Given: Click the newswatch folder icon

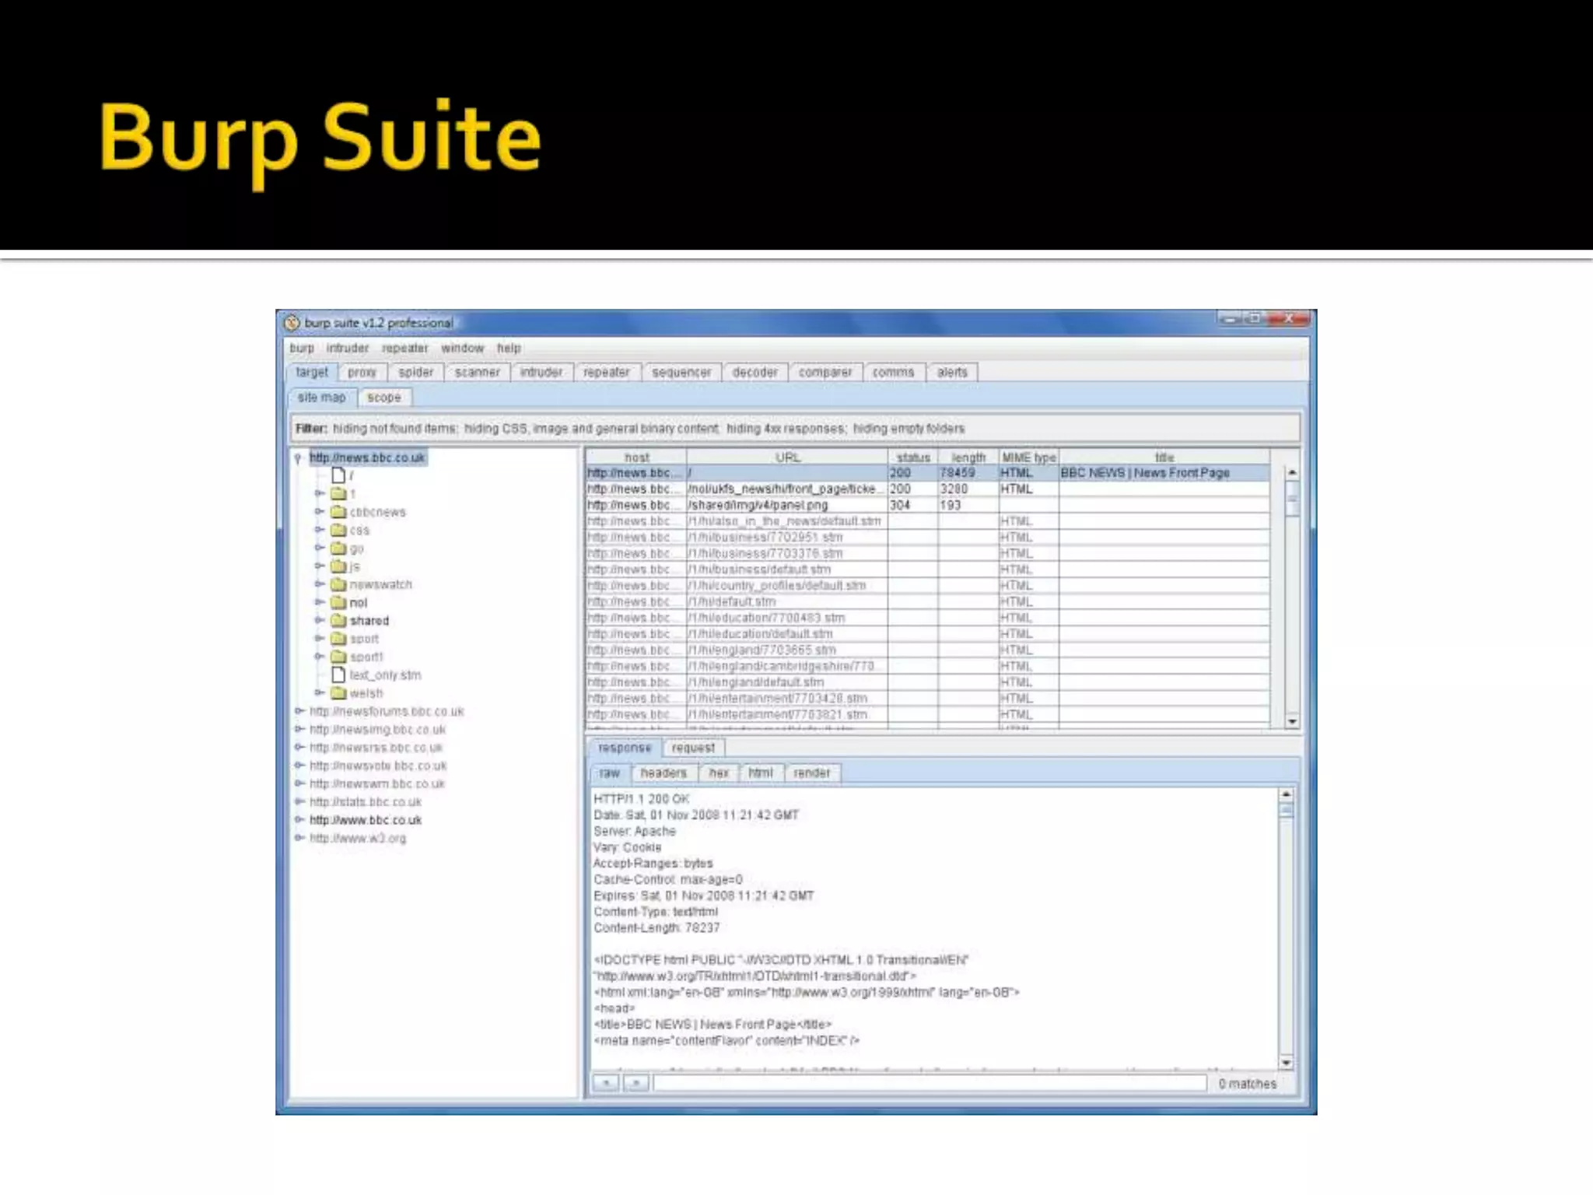Looking at the screenshot, I should 338,584.
